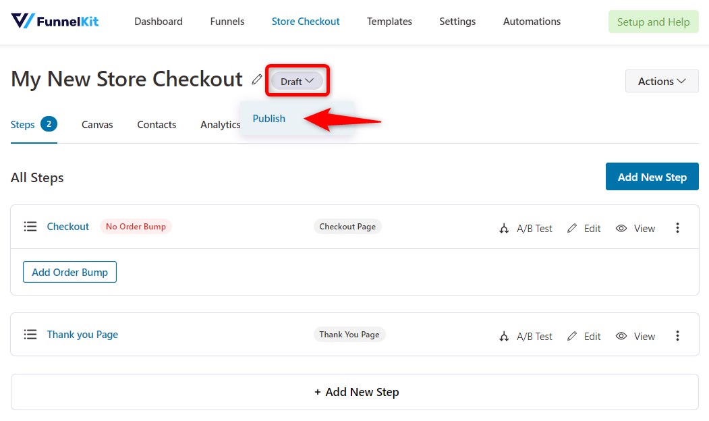Toggle the View eye icon on the Checkout step
709x421 pixels.
tap(621, 228)
